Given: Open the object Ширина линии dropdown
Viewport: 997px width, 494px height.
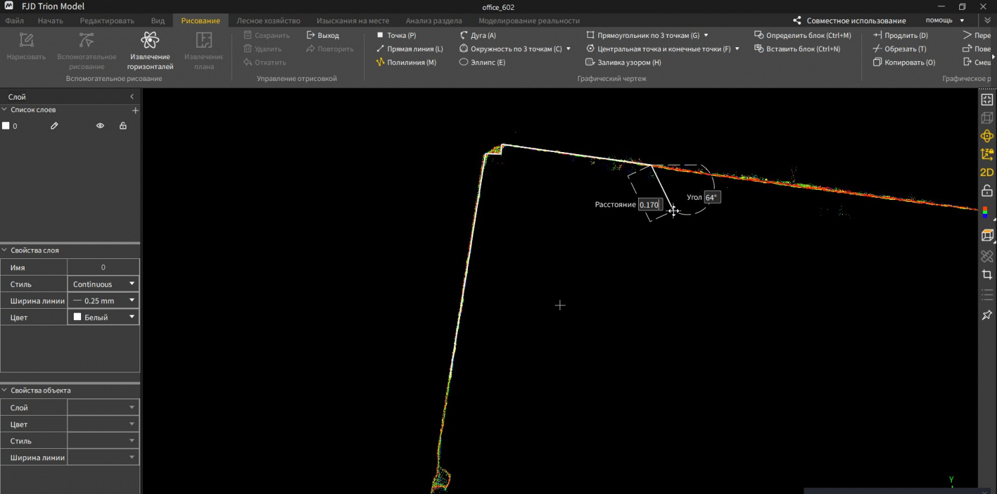Looking at the screenshot, I should (104, 457).
